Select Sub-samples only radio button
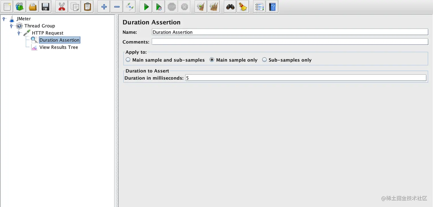This screenshot has width=433, height=207. pyautogui.click(x=264, y=60)
